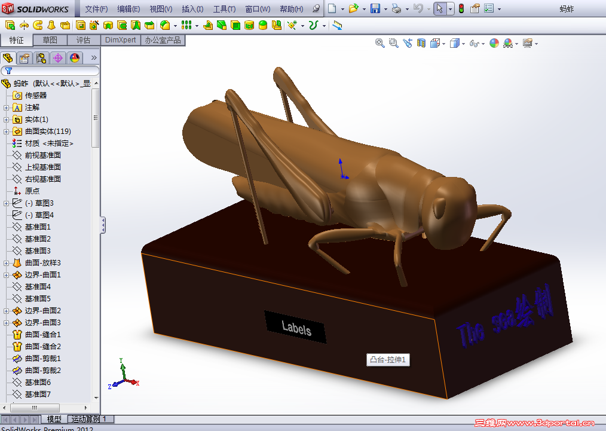606x431 pixels.
Task: Select the Swept Cut tool
Action: [122, 26]
